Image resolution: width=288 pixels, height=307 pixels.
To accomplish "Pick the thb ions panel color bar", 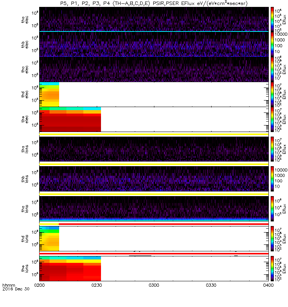I will click(272, 179).
